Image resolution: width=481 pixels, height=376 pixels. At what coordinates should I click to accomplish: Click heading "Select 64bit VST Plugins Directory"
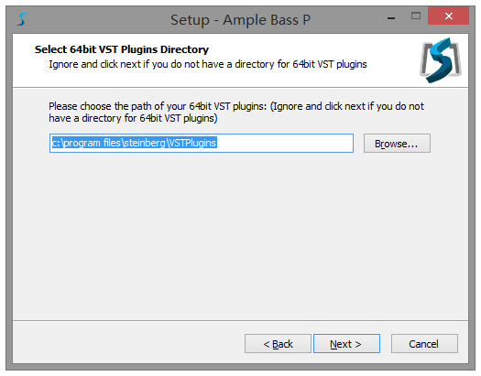click(122, 49)
